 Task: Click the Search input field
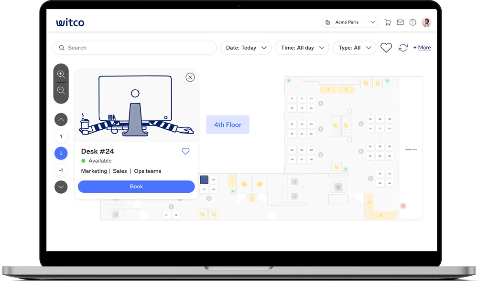click(x=135, y=48)
